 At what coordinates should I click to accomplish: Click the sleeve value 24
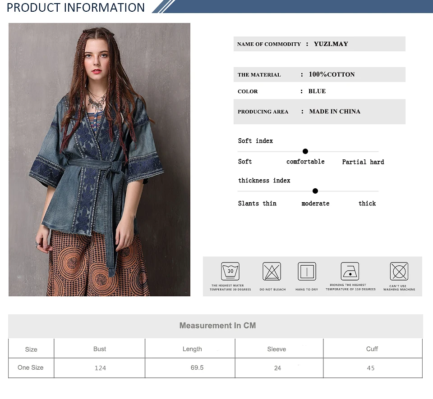click(277, 368)
